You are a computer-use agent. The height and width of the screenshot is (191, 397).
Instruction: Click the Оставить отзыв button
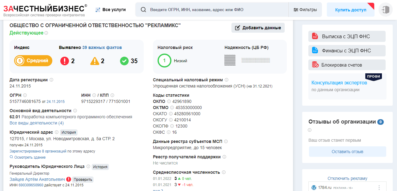(347, 152)
